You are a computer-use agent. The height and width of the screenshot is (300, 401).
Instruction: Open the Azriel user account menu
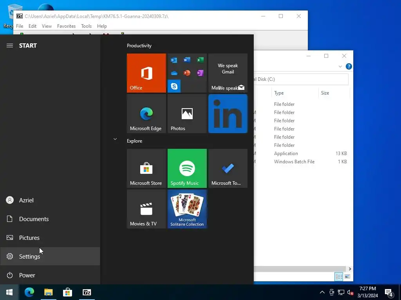(x=50, y=200)
